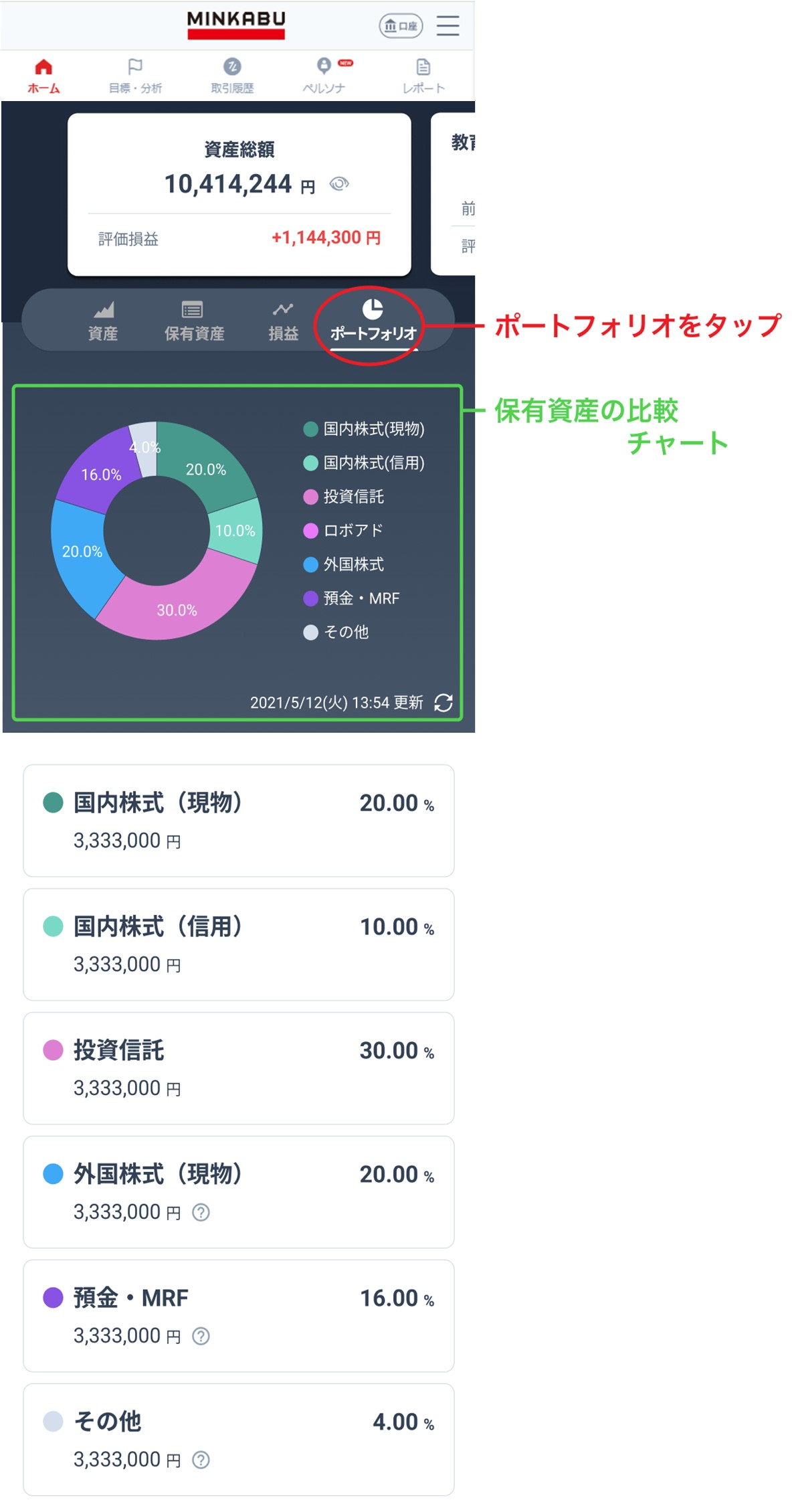Refresh the portfolio chart data
The width and height of the screenshot is (792, 1512).
pyautogui.click(x=443, y=703)
